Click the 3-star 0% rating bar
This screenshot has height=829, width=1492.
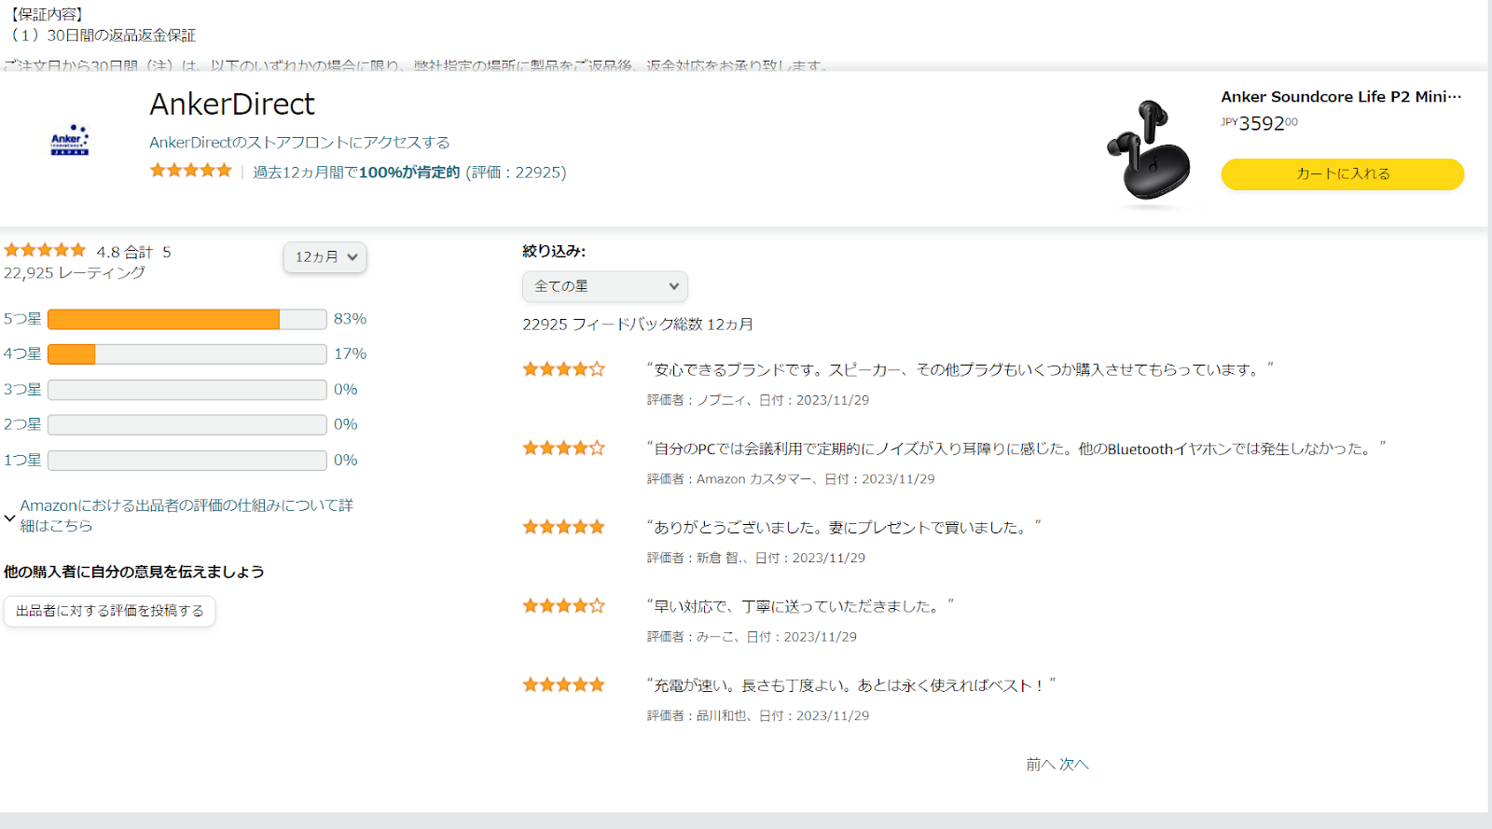click(186, 390)
